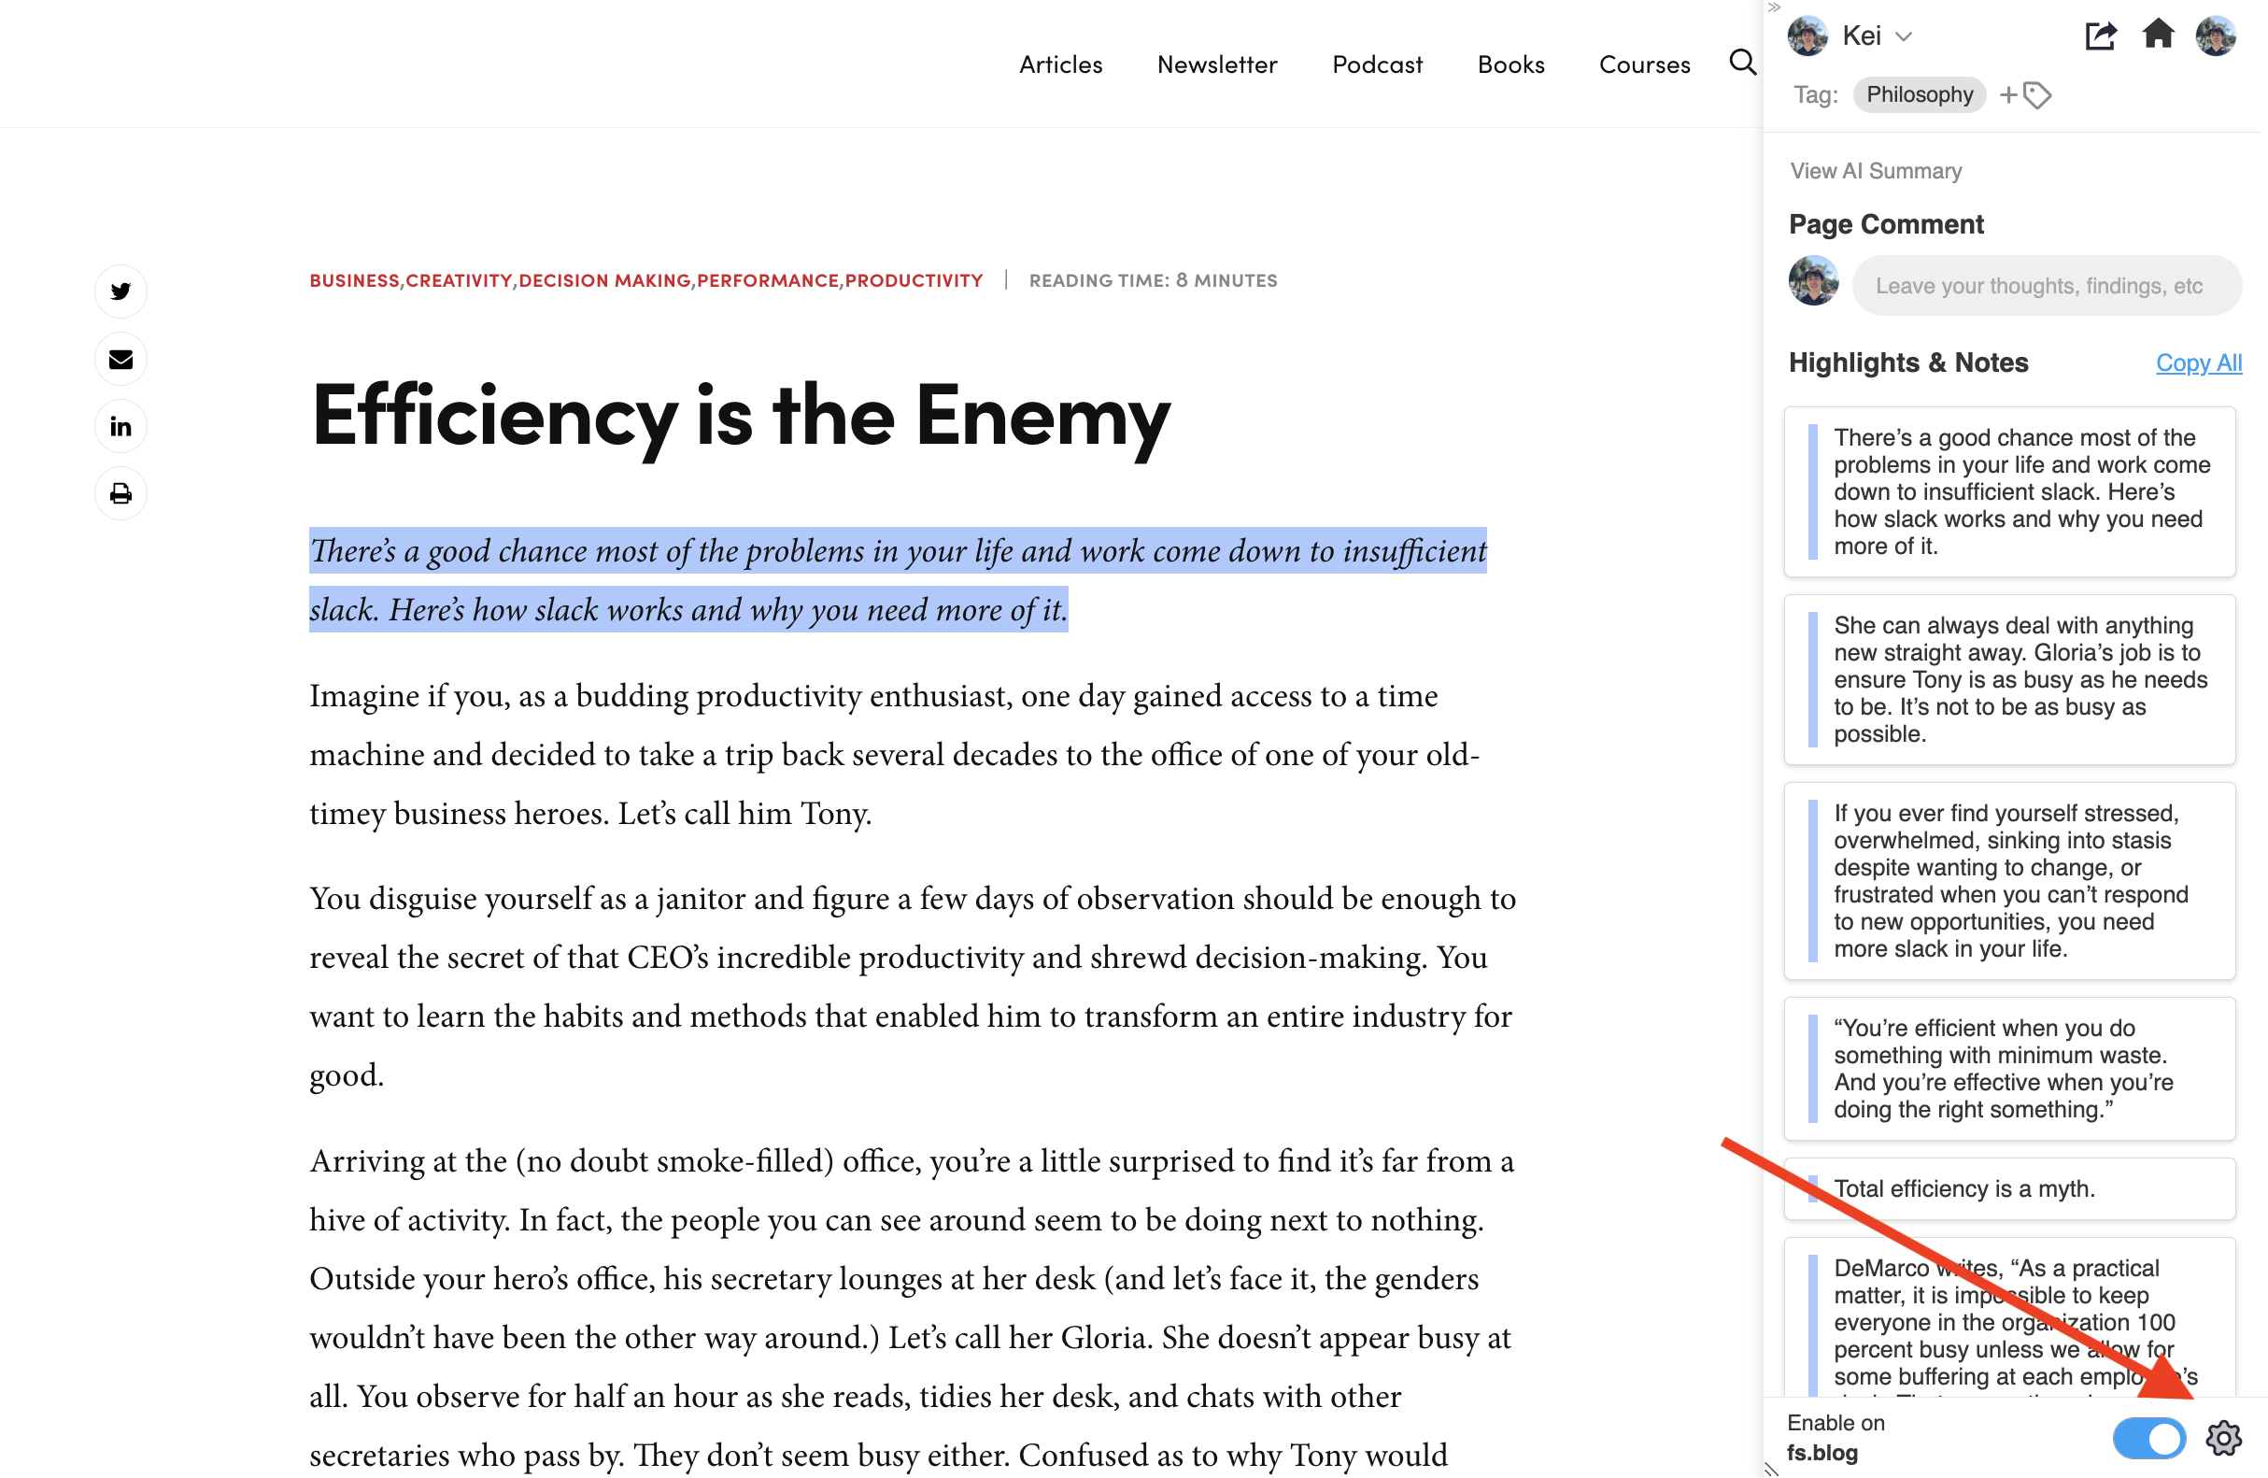Viewport: 2268px width, 1478px height.
Task: Open the home icon in the sidebar
Action: (2160, 36)
